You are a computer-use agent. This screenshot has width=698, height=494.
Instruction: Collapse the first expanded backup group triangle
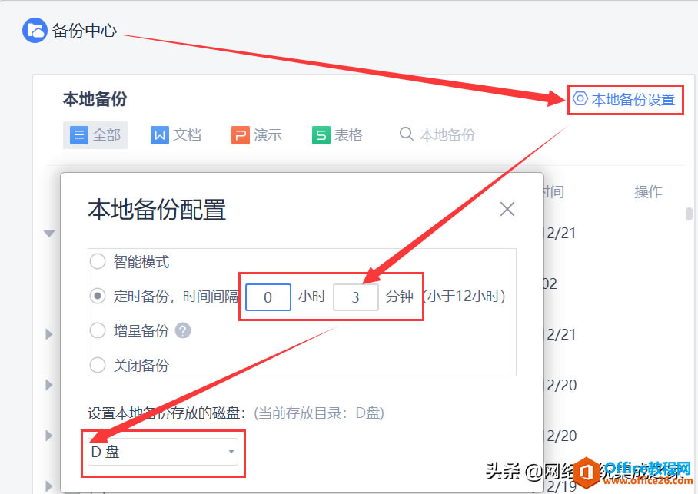49,234
